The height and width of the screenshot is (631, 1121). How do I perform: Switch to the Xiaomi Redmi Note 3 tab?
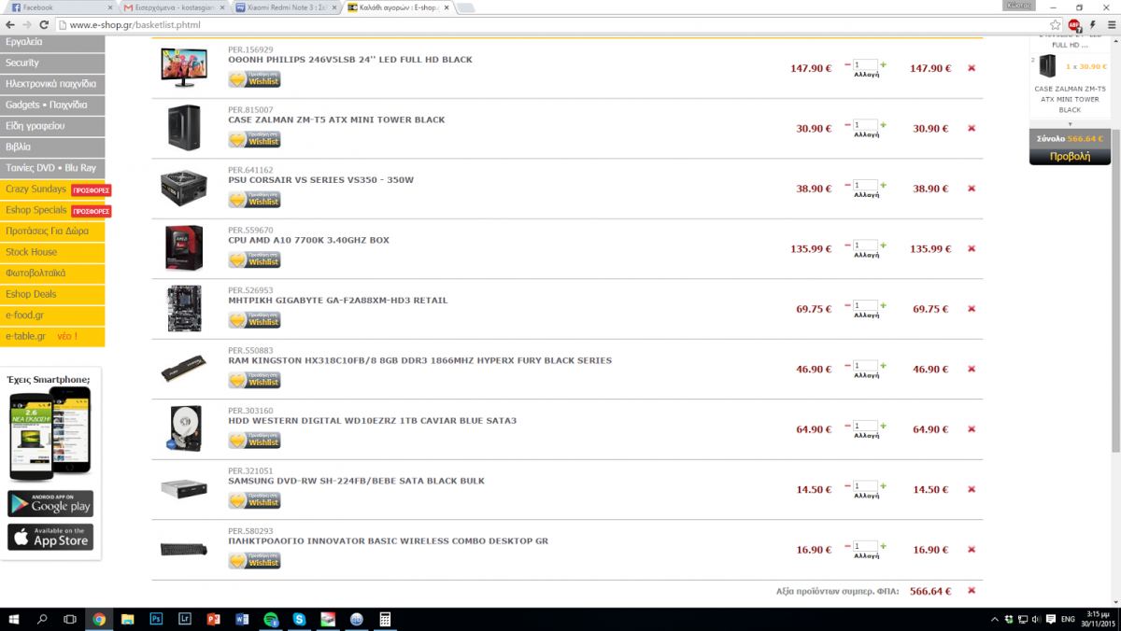tap(286, 7)
